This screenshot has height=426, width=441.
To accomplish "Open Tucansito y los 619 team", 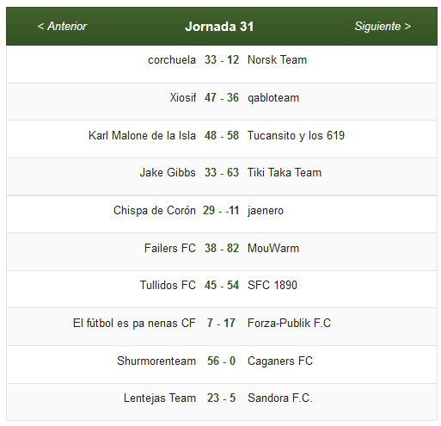I will tap(296, 136).
